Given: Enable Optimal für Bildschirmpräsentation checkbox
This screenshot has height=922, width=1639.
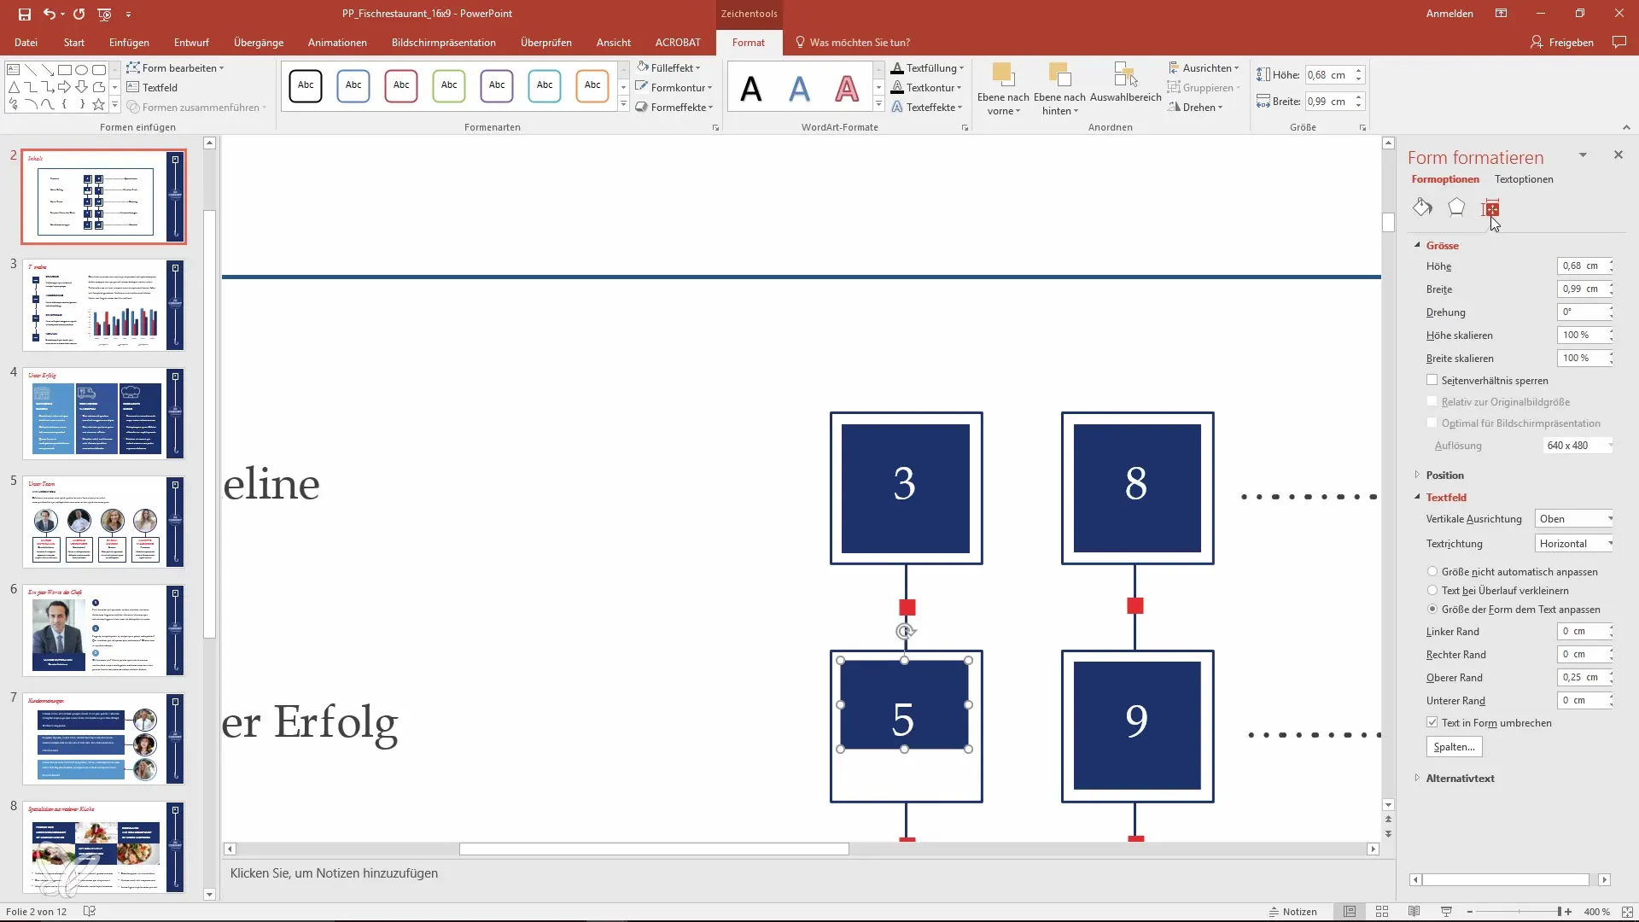Looking at the screenshot, I should click(1432, 423).
